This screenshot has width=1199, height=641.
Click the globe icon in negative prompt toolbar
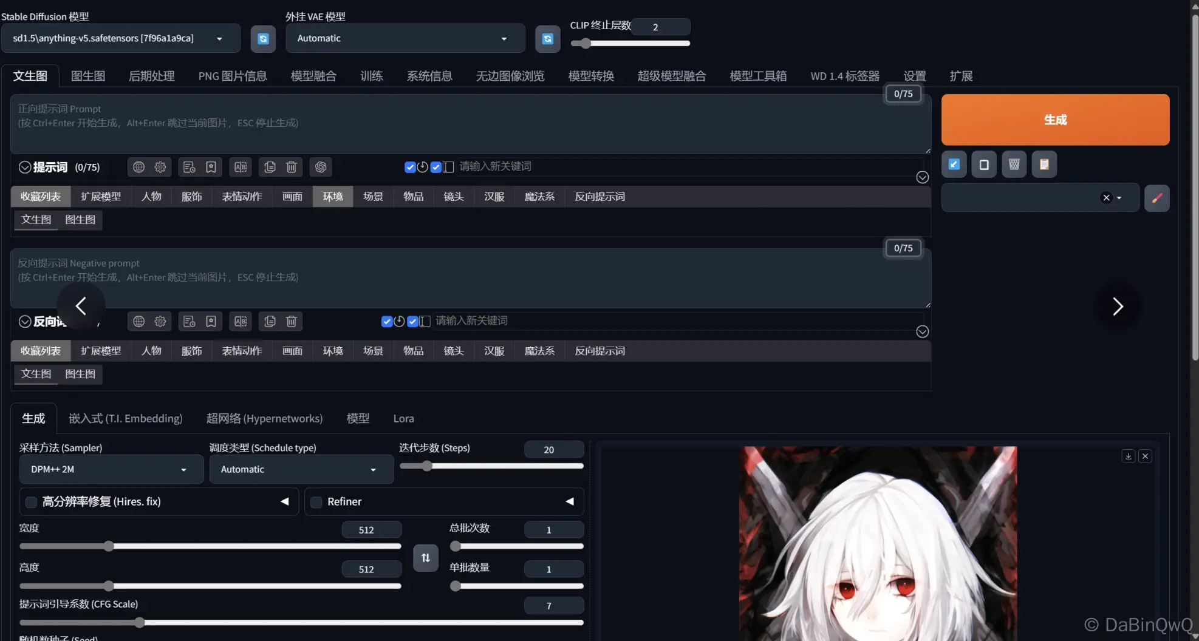click(x=139, y=321)
